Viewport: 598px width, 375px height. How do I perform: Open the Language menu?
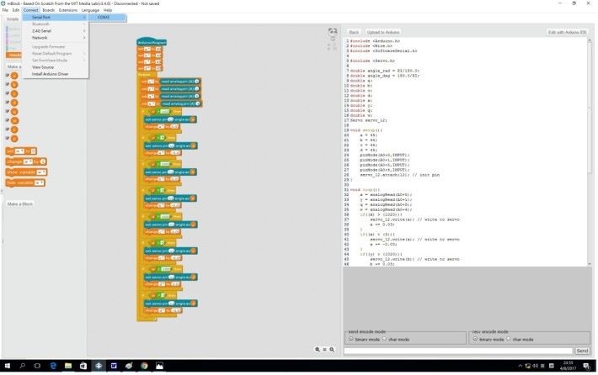tap(90, 10)
